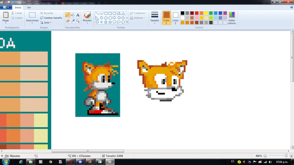This screenshot has width=294, height=165.
Task: Click the Cortar (cut) button
Action: tap(17, 13)
